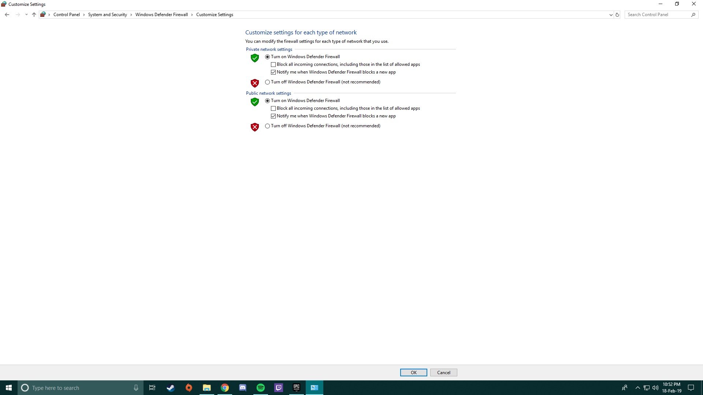Open Google Chrome from the taskbar
Image resolution: width=703 pixels, height=395 pixels.
[224, 388]
